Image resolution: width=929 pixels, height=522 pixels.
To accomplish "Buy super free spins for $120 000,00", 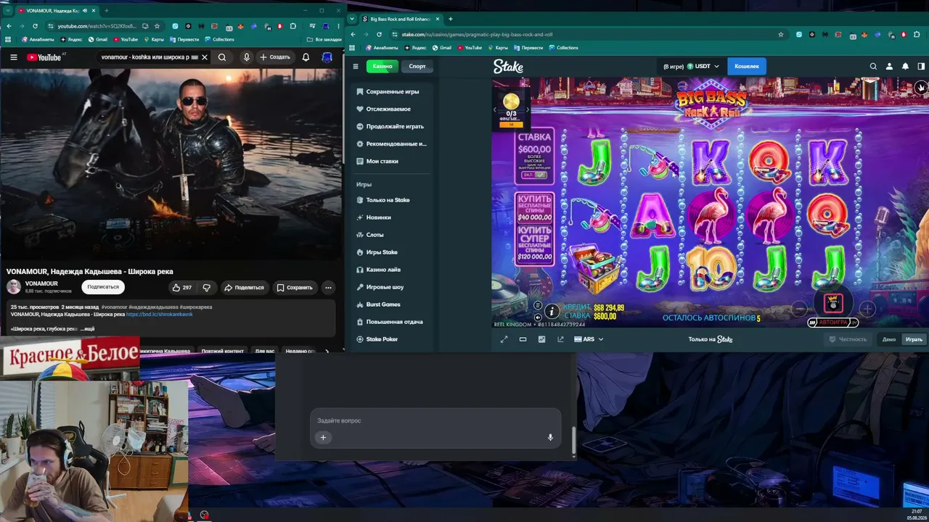I will point(535,244).
